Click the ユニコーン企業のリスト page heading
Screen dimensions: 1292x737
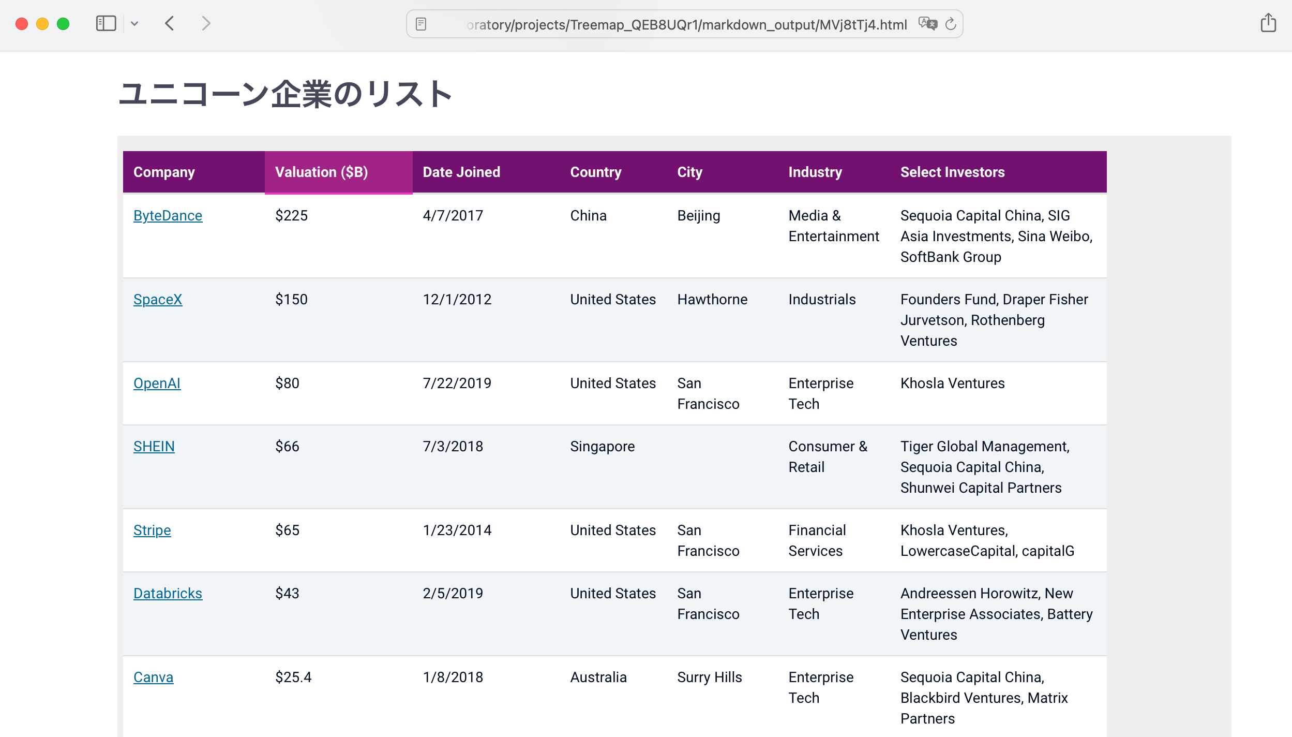286,94
